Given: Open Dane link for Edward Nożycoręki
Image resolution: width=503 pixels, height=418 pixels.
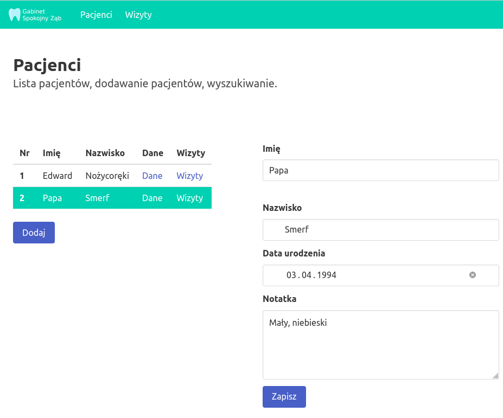Looking at the screenshot, I should pyautogui.click(x=152, y=176).
